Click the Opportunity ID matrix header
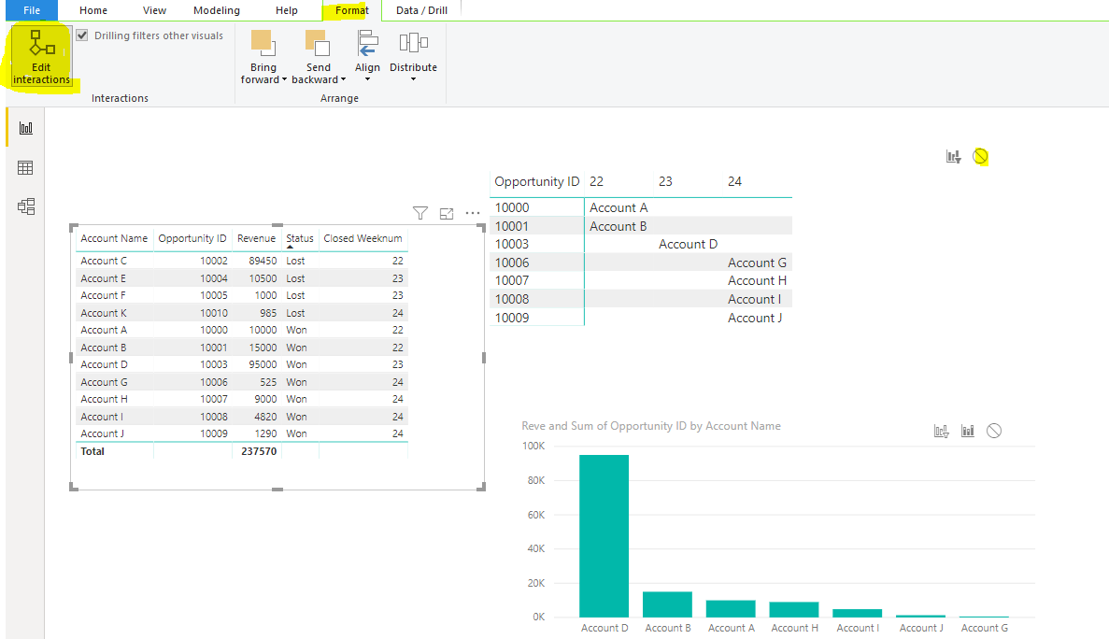 (x=537, y=181)
